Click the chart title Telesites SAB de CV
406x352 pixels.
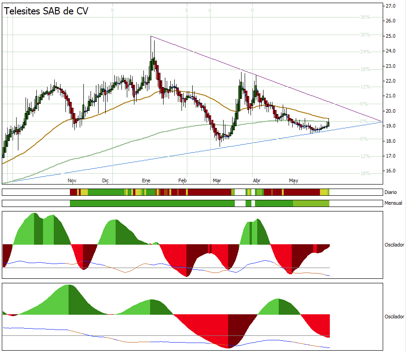(x=46, y=11)
